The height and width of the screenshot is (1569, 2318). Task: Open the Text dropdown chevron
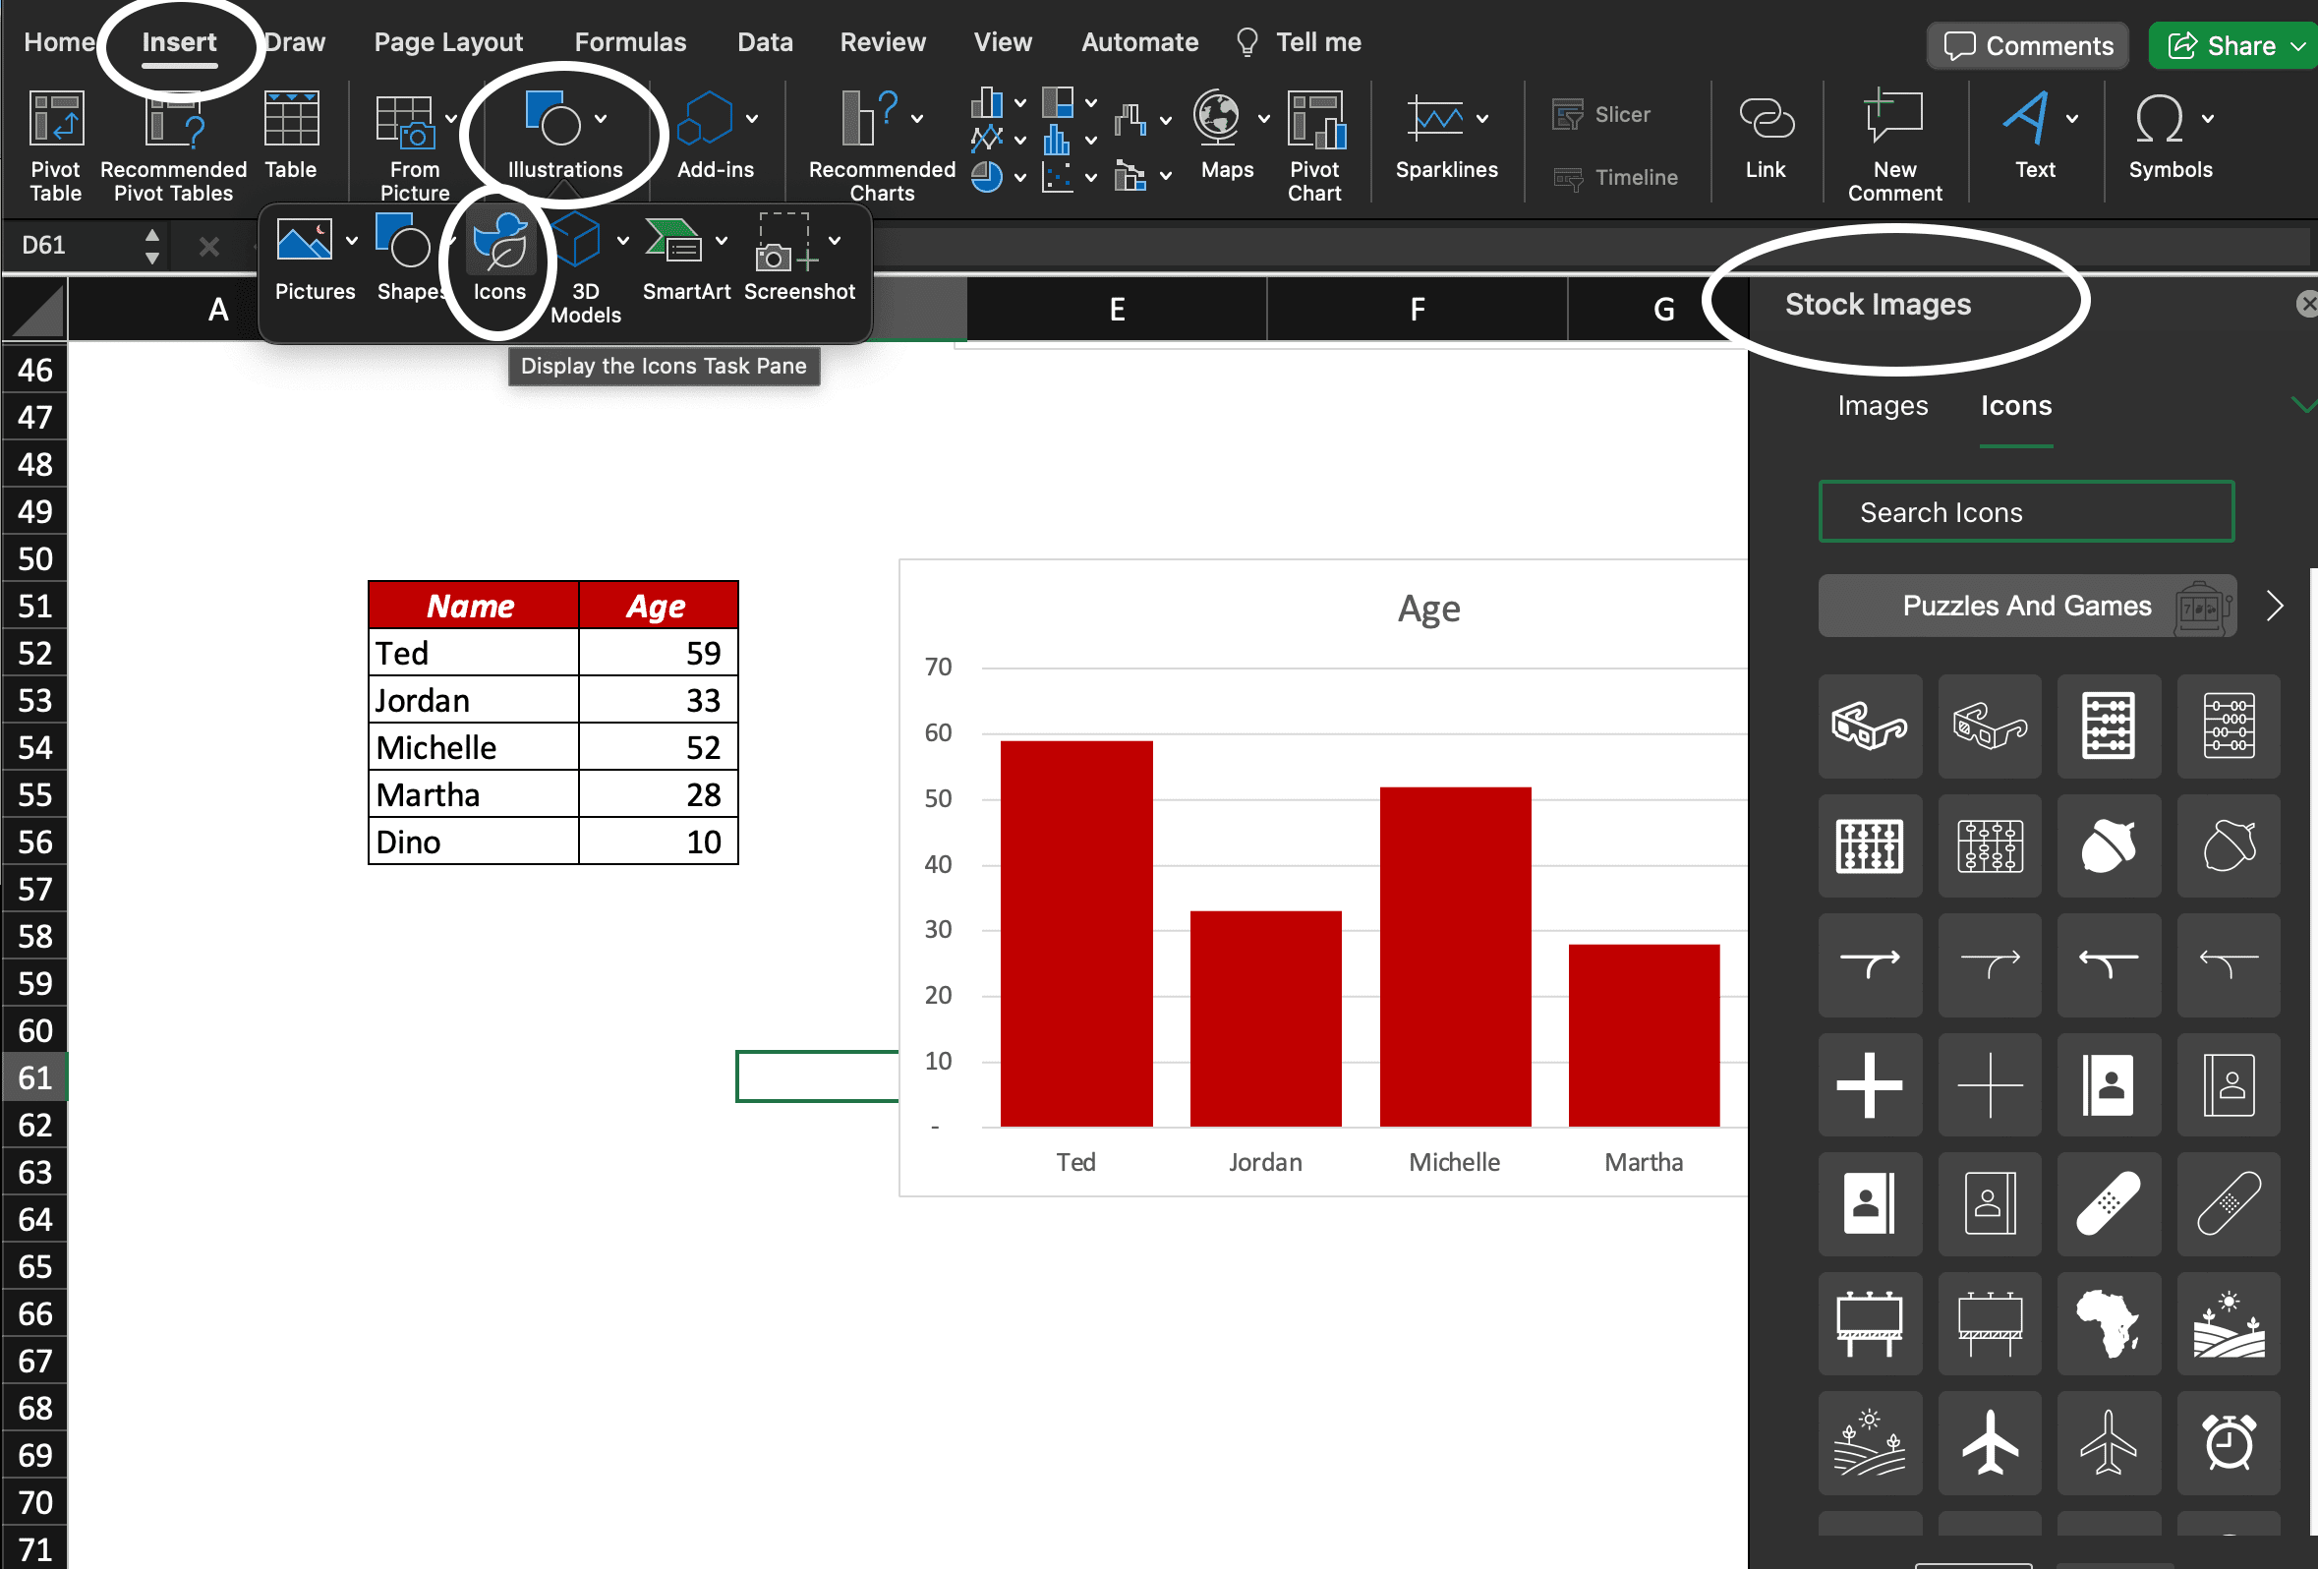tap(2071, 117)
